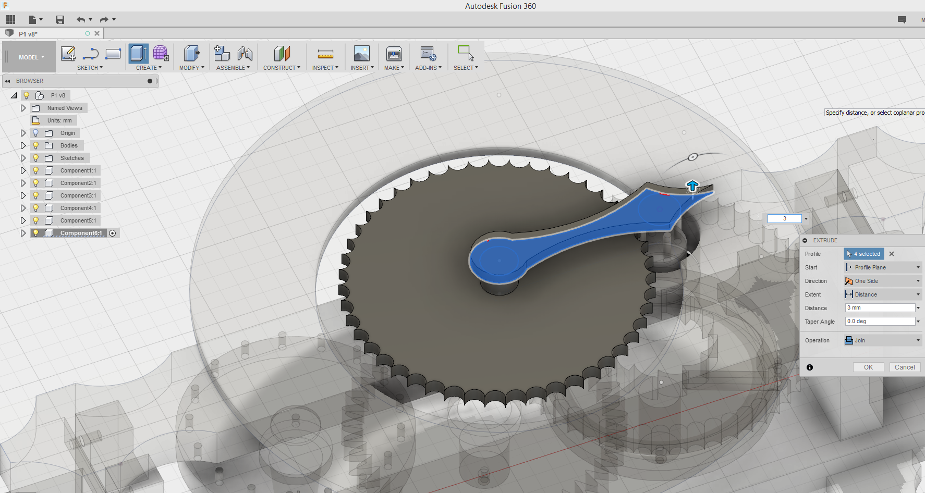
Task: Open the Direction One Side dropdown
Action: pos(883,281)
